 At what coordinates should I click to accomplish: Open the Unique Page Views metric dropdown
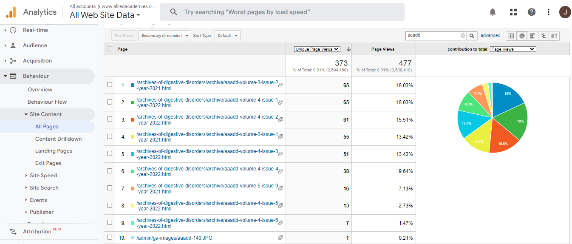(317, 49)
